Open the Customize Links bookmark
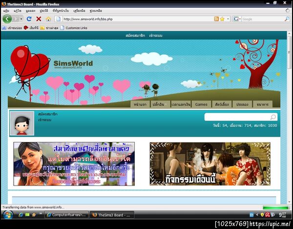Image resolution: width=293 pixels, height=229 pixels. [74, 28]
